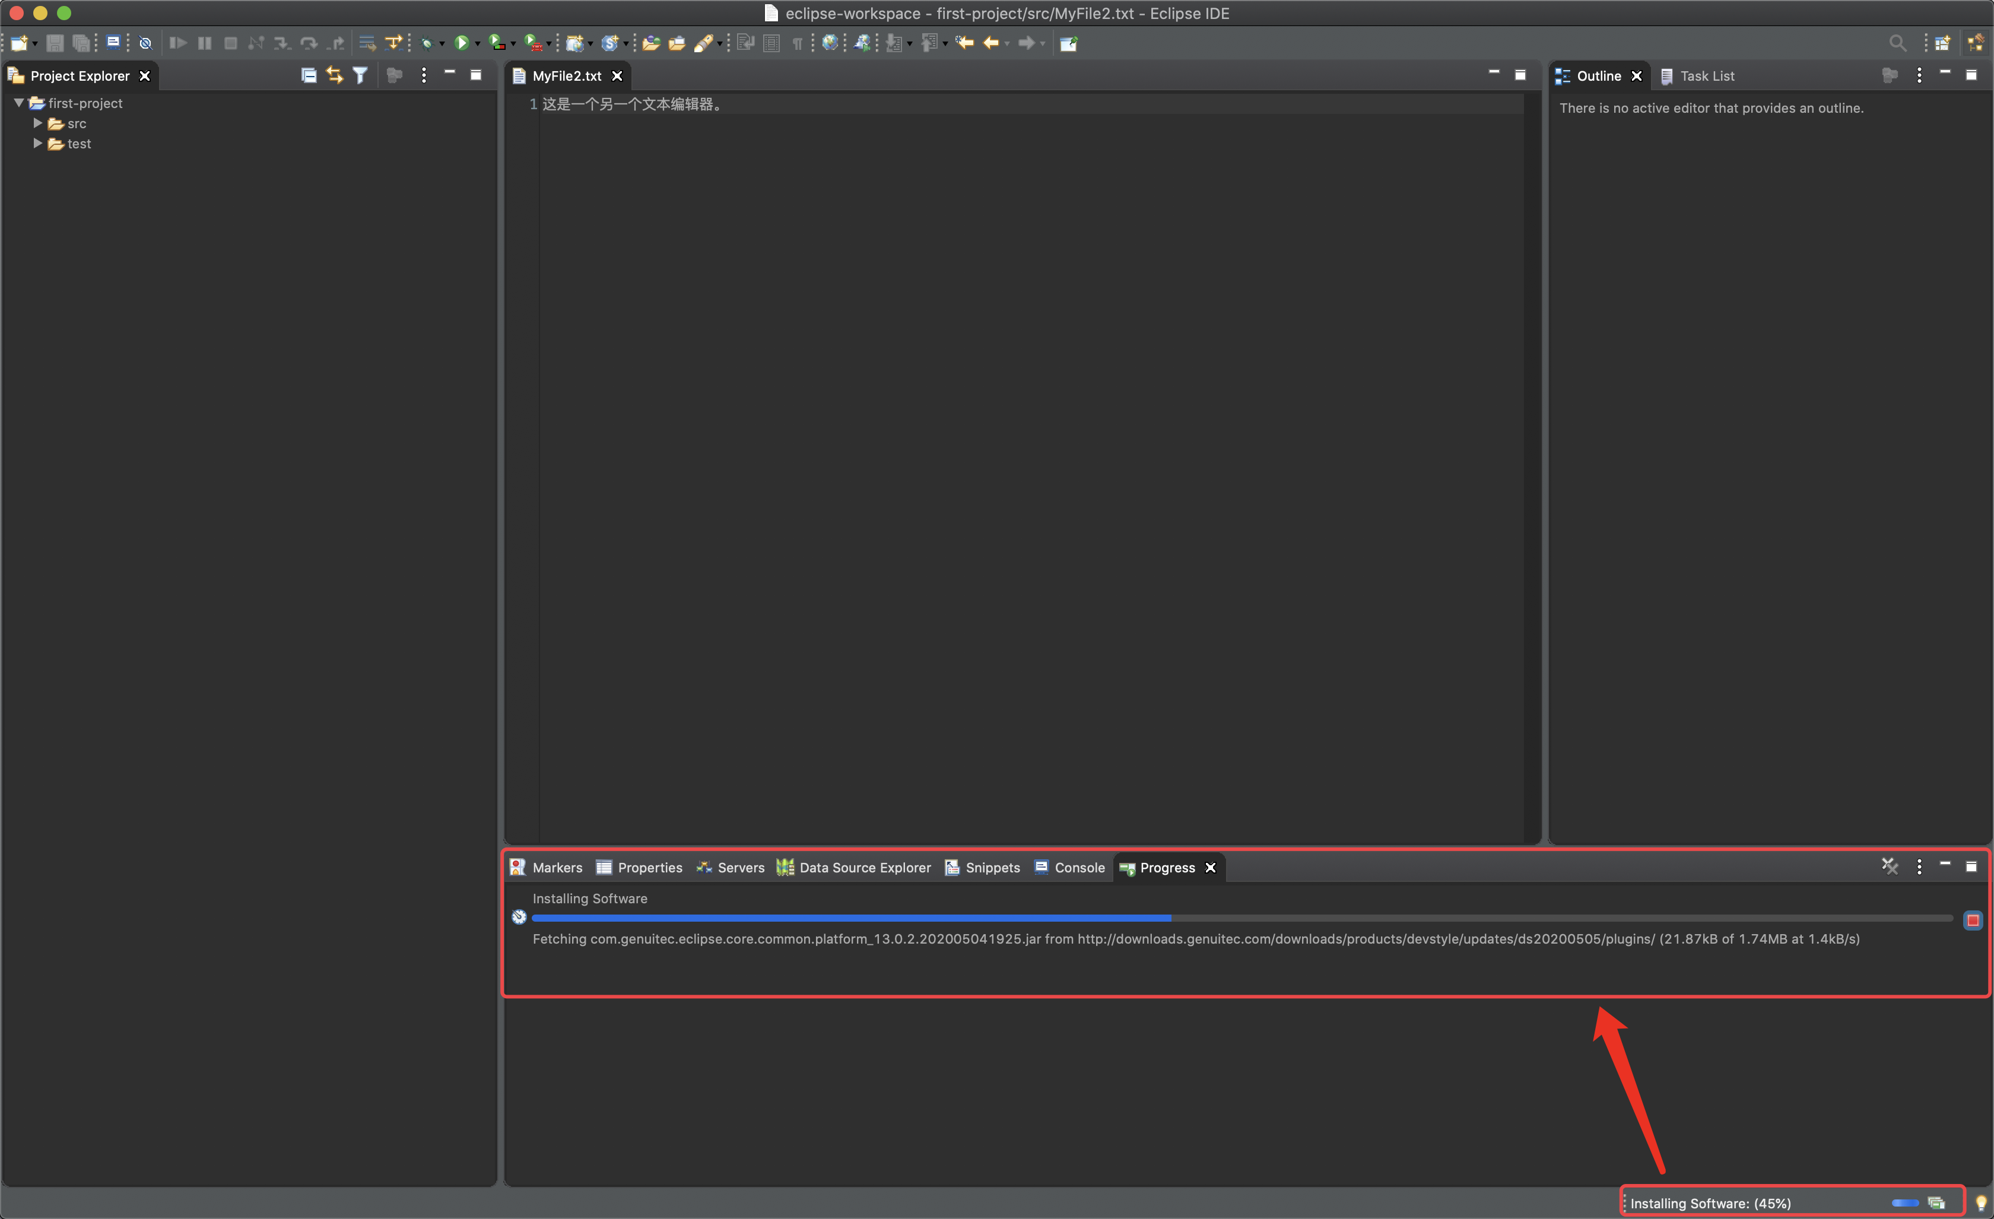Click the Run External Tools icon
Screen dimensions: 1994x1219
[x=534, y=43]
